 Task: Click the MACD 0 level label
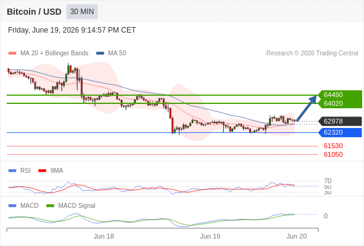click(x=326, y=216)
